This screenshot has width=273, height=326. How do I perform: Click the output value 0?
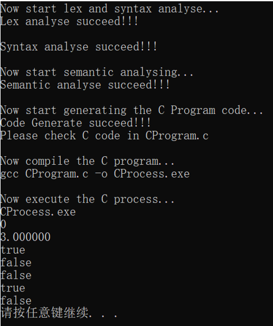3,224
